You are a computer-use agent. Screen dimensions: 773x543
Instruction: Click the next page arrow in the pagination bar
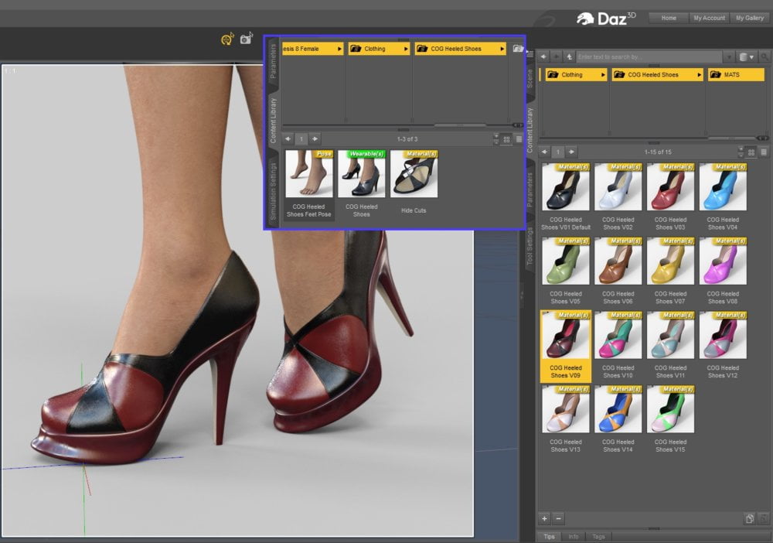click(571, 152)
